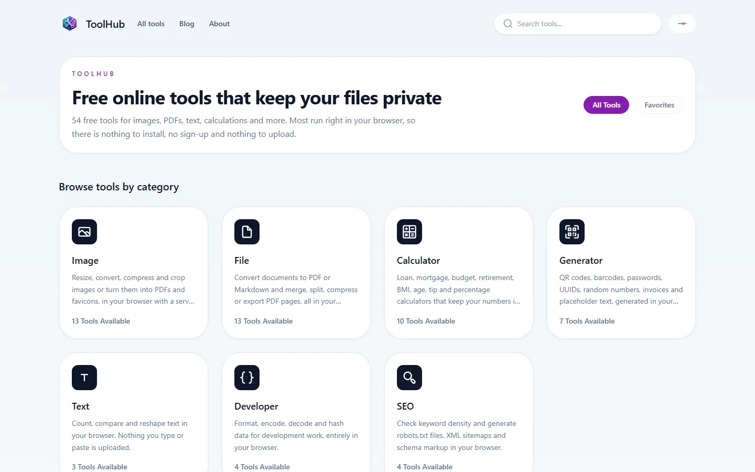Viewport: 755px width, 472px height.
Task: Select the purple All Tools filter pill
Action: coord(606,105)
